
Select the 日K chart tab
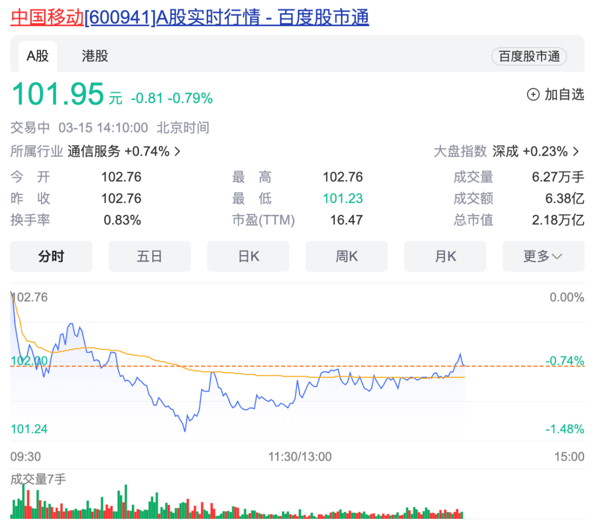pyautogui.click(x=248, y=256)
